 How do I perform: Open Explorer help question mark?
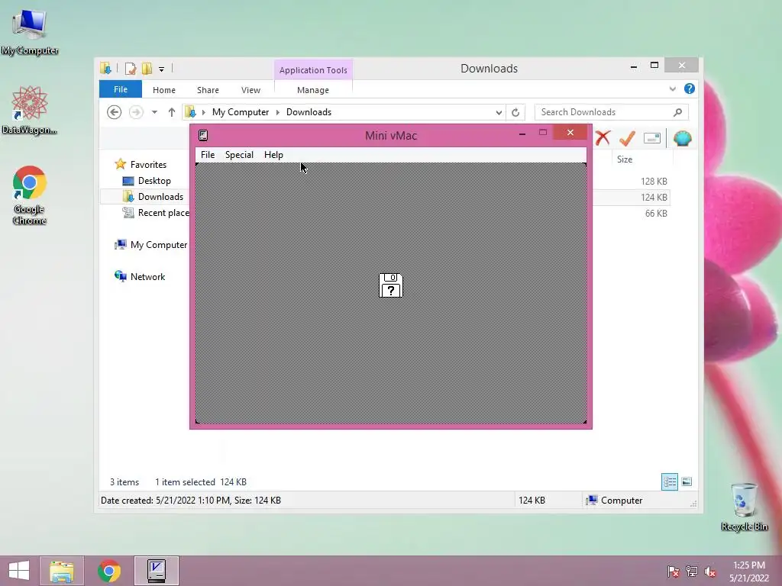coord(690,89)
